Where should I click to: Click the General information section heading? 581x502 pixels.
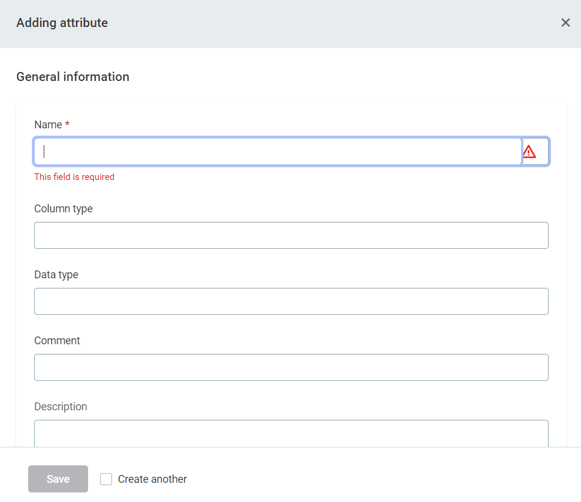click(72, 77)
